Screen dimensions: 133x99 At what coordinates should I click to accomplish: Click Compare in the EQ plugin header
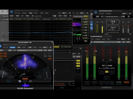[x=24, y=13]
